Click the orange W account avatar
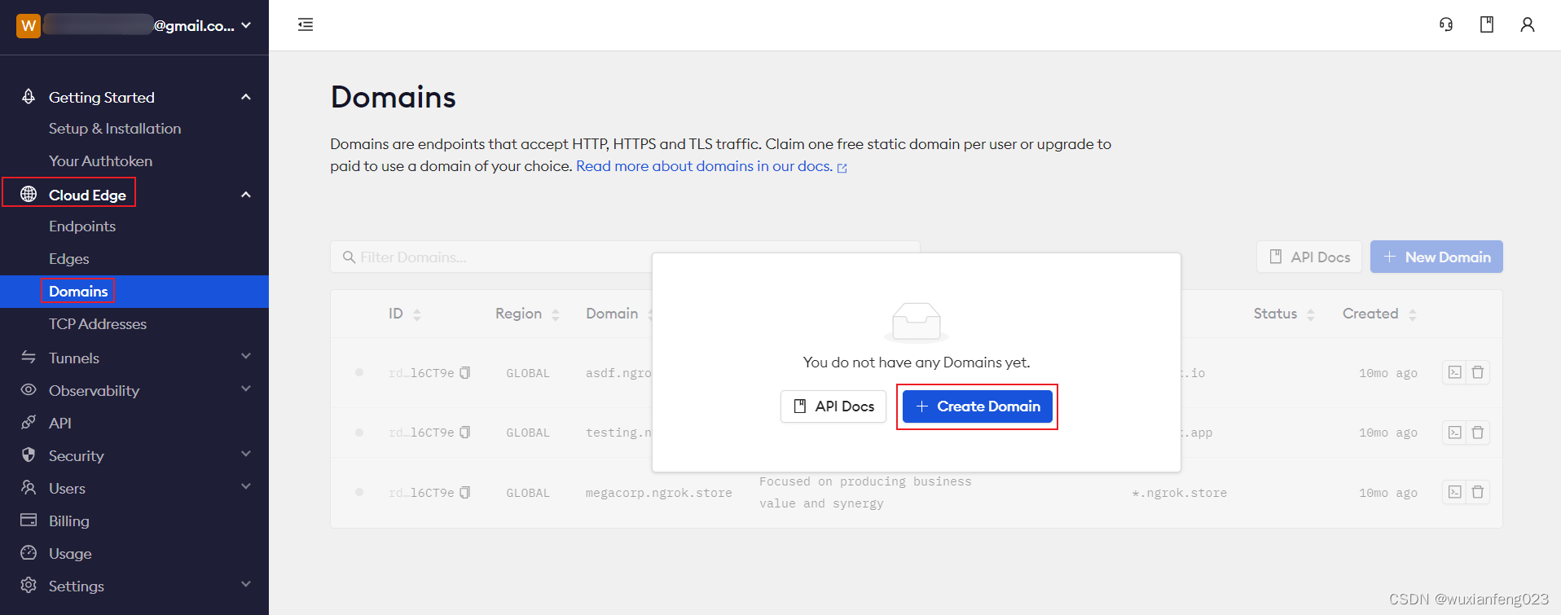1561x615 pixels. 29,25
